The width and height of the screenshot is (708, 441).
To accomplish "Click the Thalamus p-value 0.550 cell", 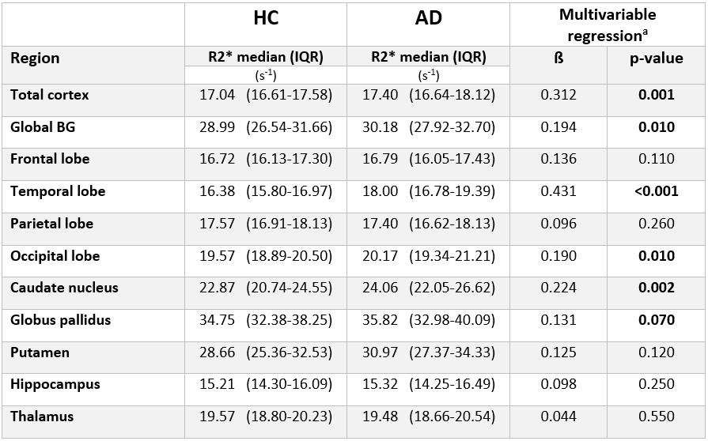I will tap(656, 416).
